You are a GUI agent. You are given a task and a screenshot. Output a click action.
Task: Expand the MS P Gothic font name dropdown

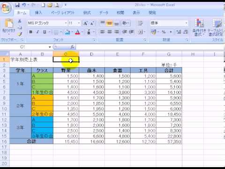66,23
